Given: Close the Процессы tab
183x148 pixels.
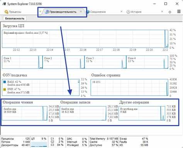Looking at the screenshot, I should 40,12.
